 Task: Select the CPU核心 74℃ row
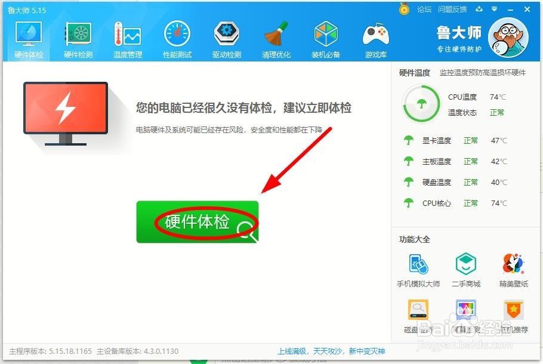(455, 203)
